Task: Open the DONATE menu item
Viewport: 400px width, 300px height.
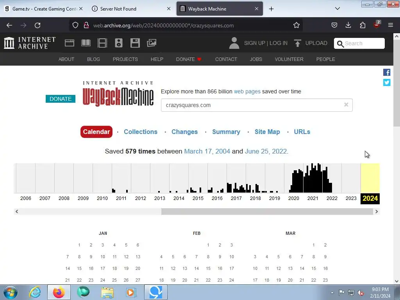Action: coord(189,59)
